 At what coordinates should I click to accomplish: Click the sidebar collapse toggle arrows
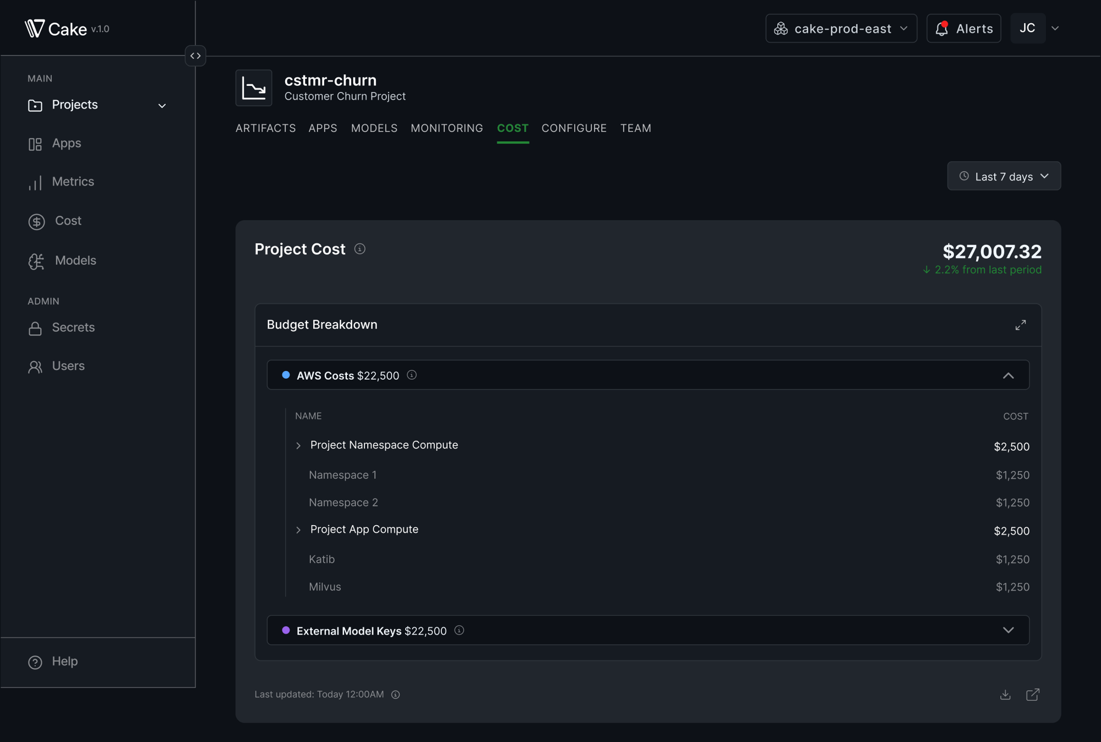point(195,56)
